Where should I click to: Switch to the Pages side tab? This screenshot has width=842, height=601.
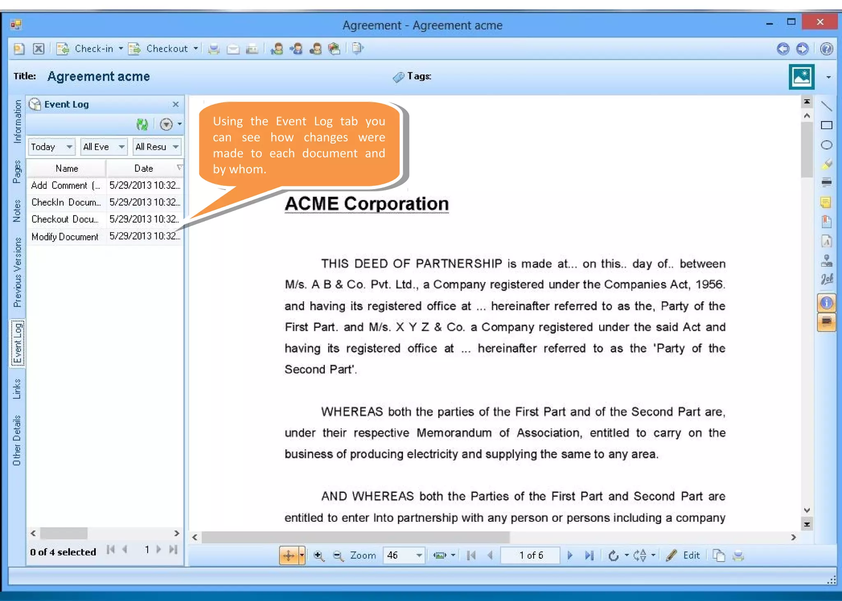pos(17,171)
